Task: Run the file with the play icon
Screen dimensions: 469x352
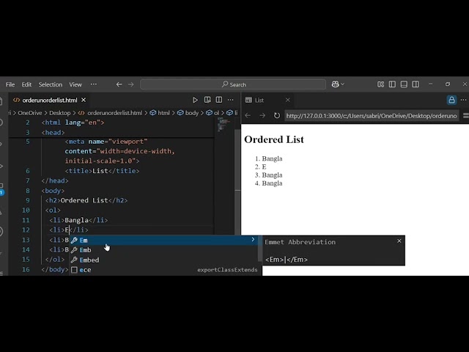Action: coord(195,100)
